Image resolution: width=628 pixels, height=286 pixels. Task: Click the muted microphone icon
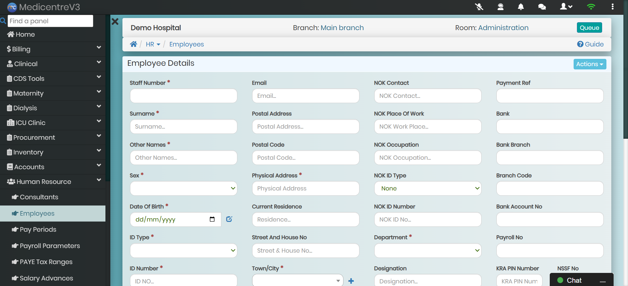479,7
